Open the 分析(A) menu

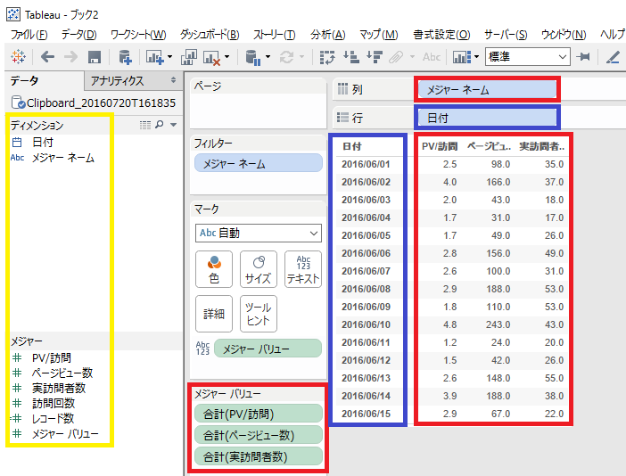click(x=328, y=35)
